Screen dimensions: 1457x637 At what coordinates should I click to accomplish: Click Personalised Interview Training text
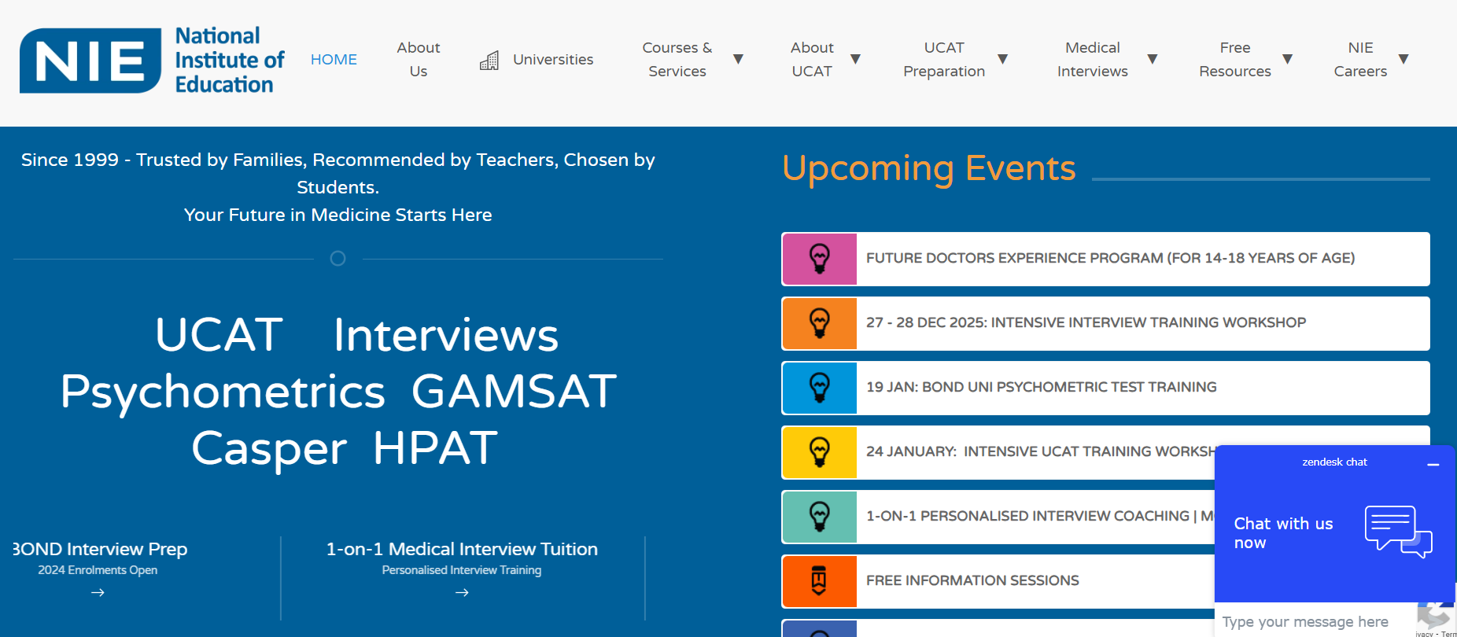(462, 570)
